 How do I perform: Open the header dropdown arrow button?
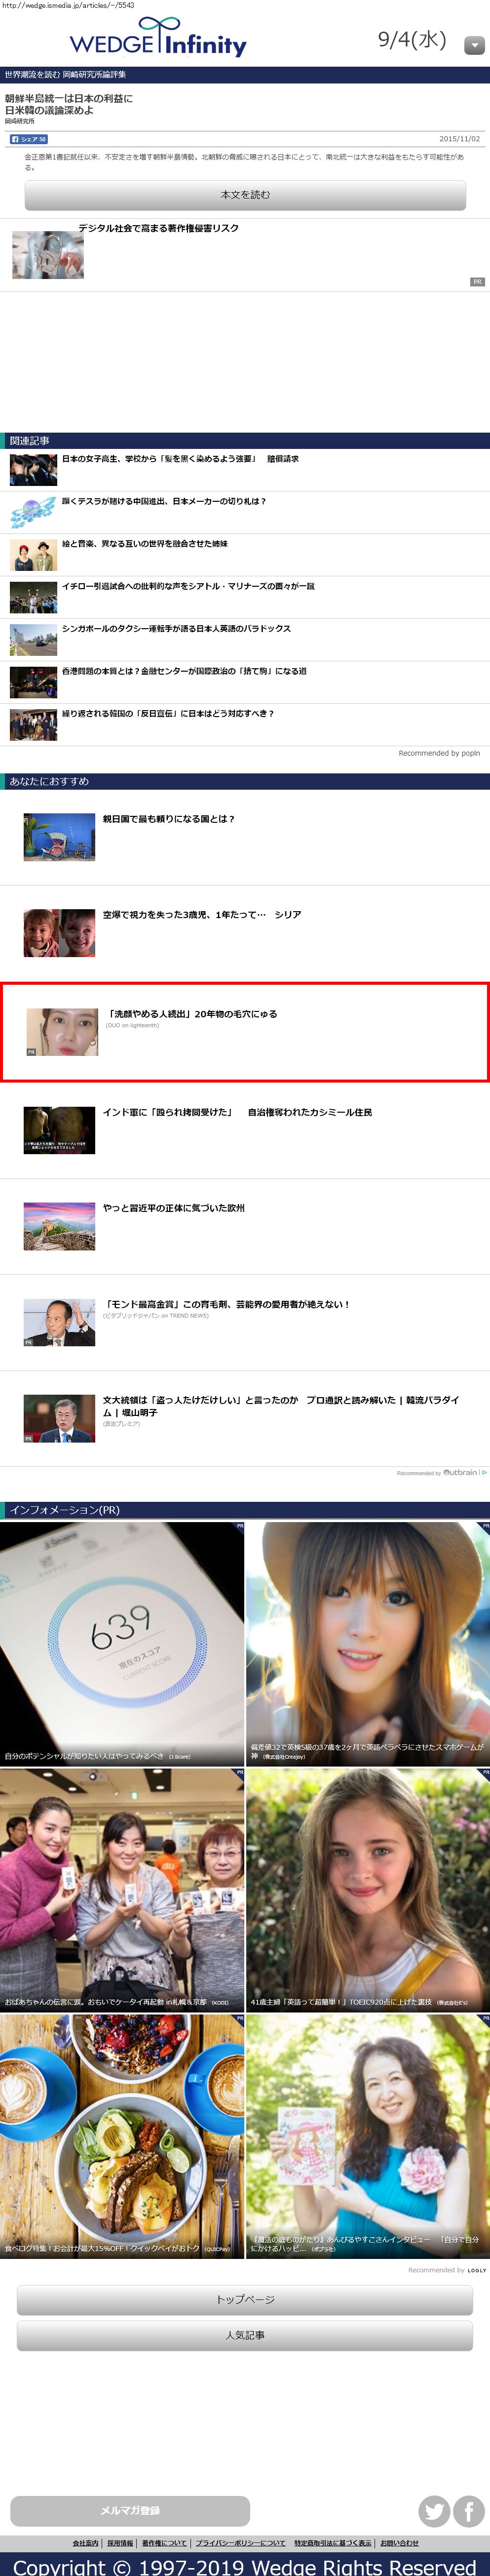tap(474, 45)
